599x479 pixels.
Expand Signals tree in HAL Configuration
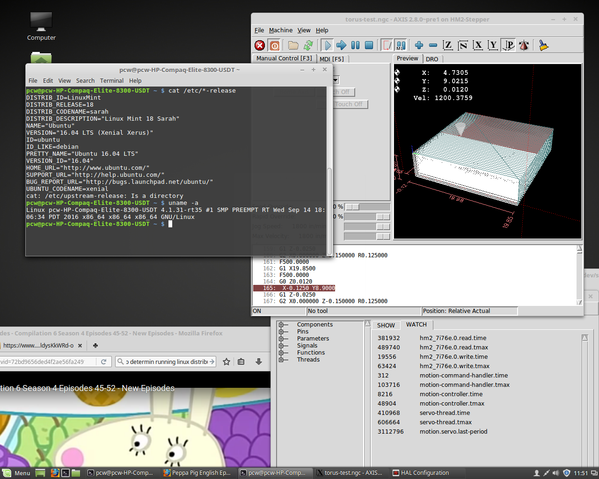281,346
